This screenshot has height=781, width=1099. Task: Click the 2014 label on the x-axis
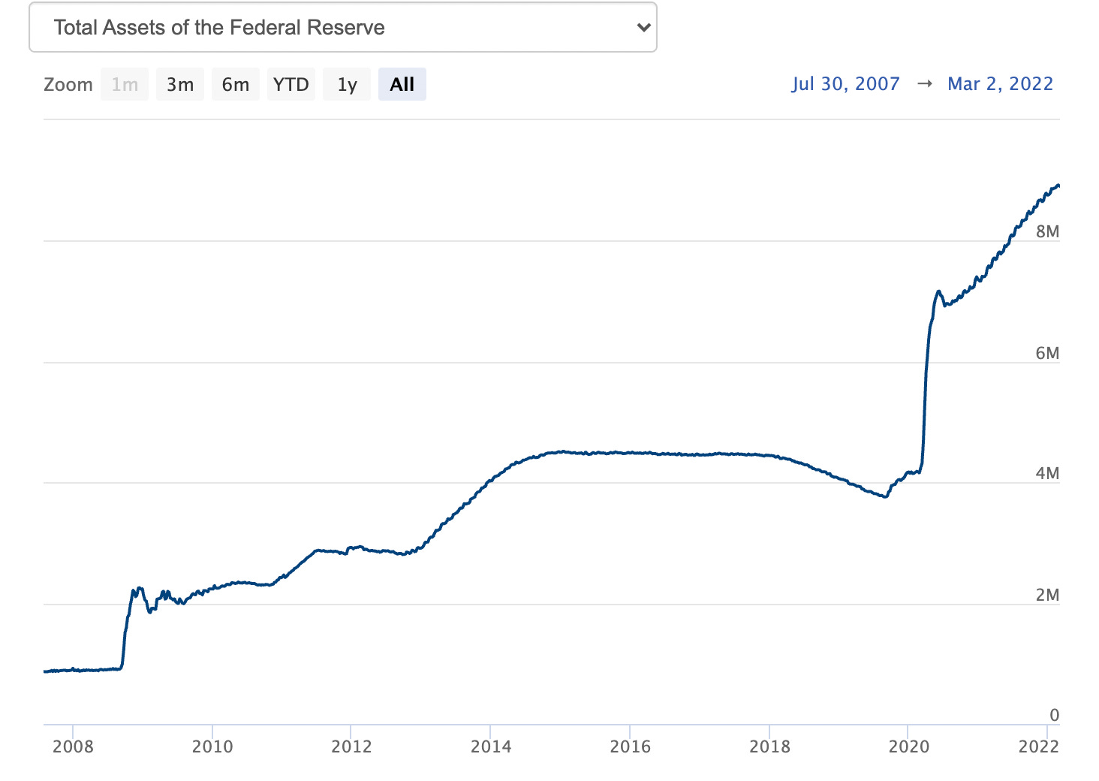click(x=492, y=747)
